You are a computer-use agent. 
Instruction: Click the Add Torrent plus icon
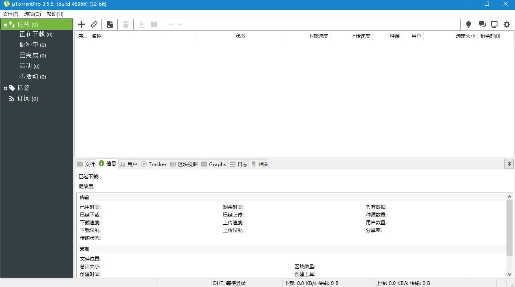(81, 24)
